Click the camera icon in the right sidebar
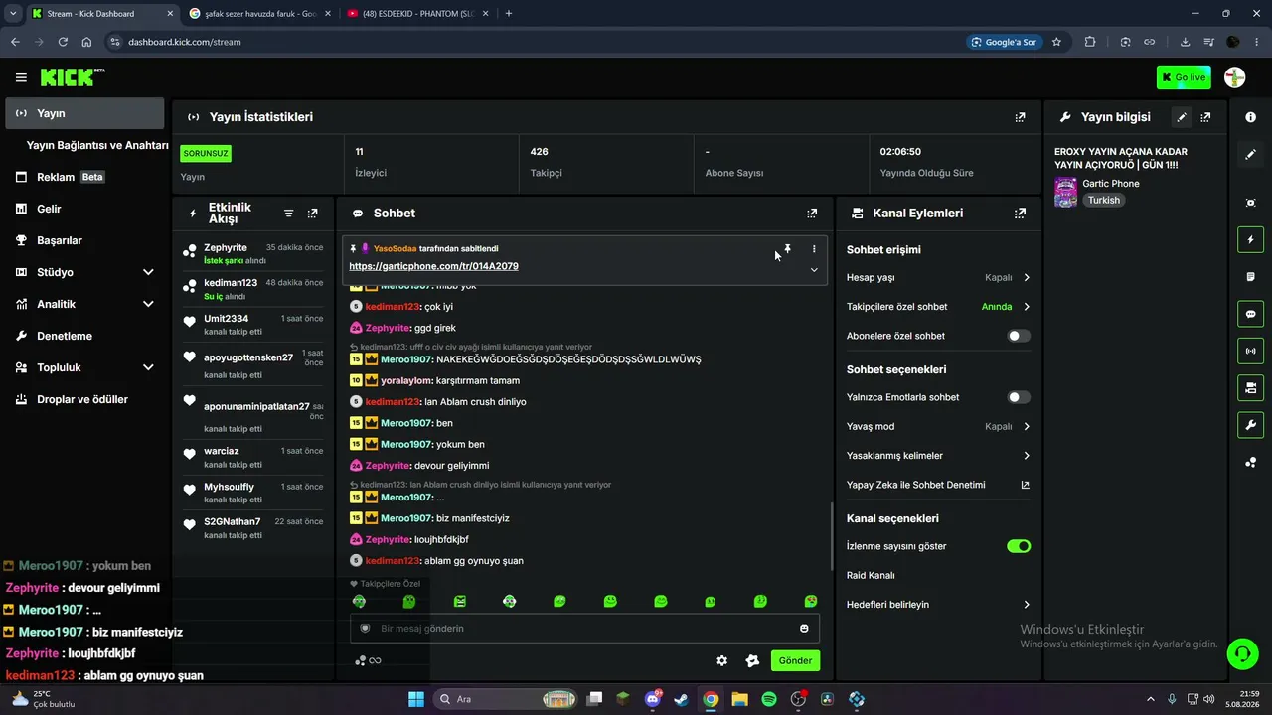 pos(1250,387)
